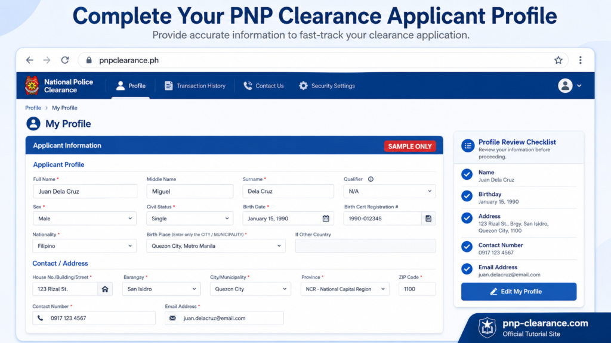Open the Birth Date calendar icon

(326, 219)
